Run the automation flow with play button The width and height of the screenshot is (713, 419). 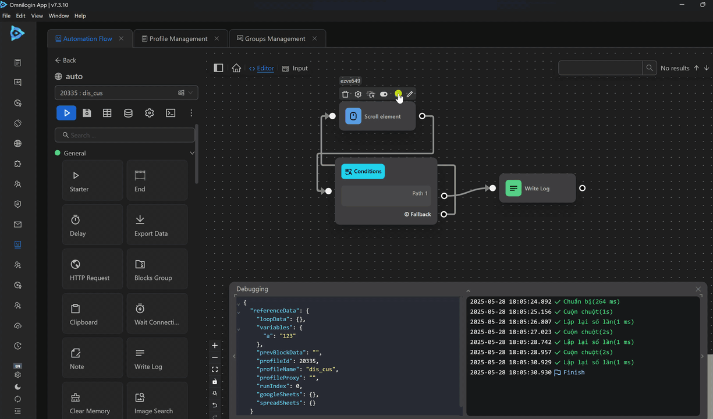point(66,113)
